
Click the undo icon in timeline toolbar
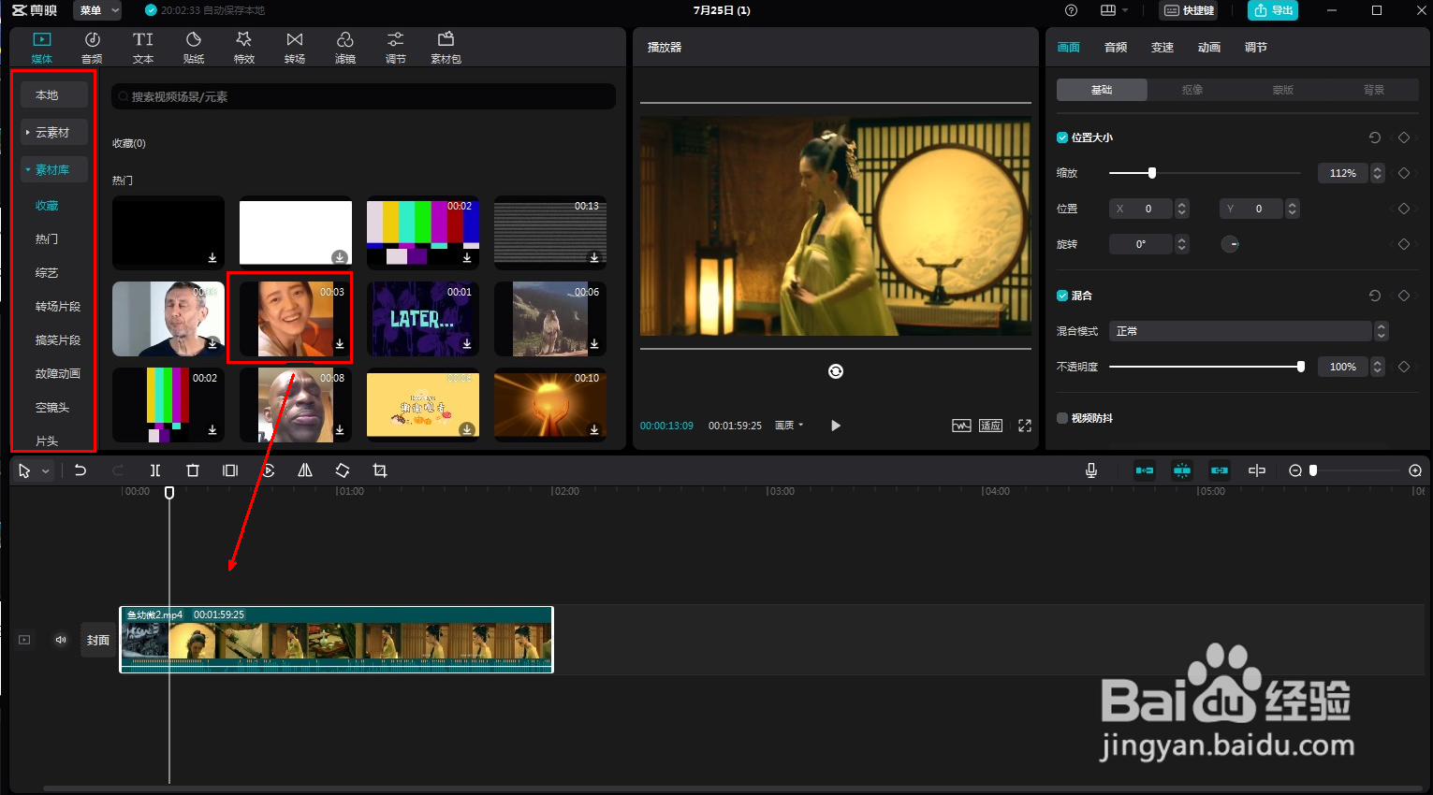[x=80, y=470]
